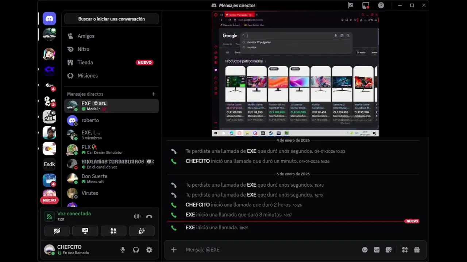Open the soundboard button
The height and width of the screenshot is (262, 467).
pos(142,231)
